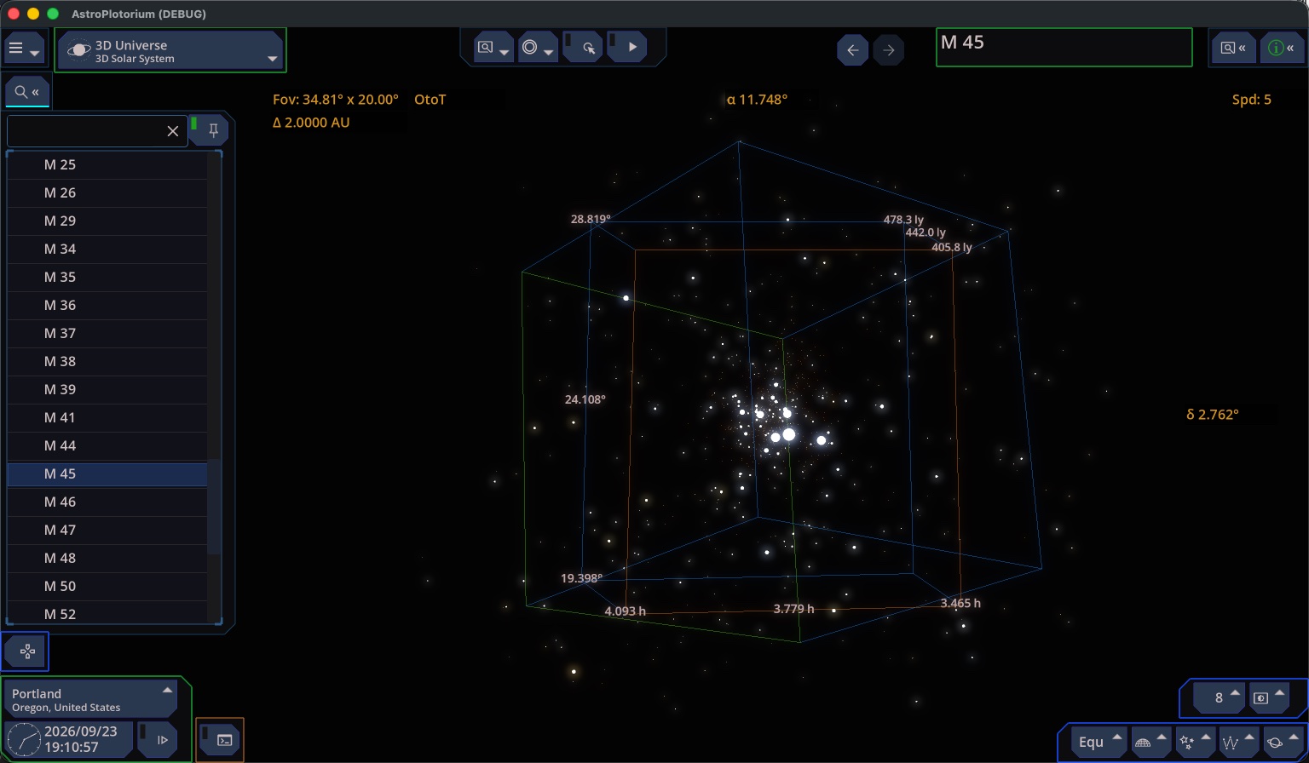
Task: Select M 44 in the object list
Action: pos(107,445)
